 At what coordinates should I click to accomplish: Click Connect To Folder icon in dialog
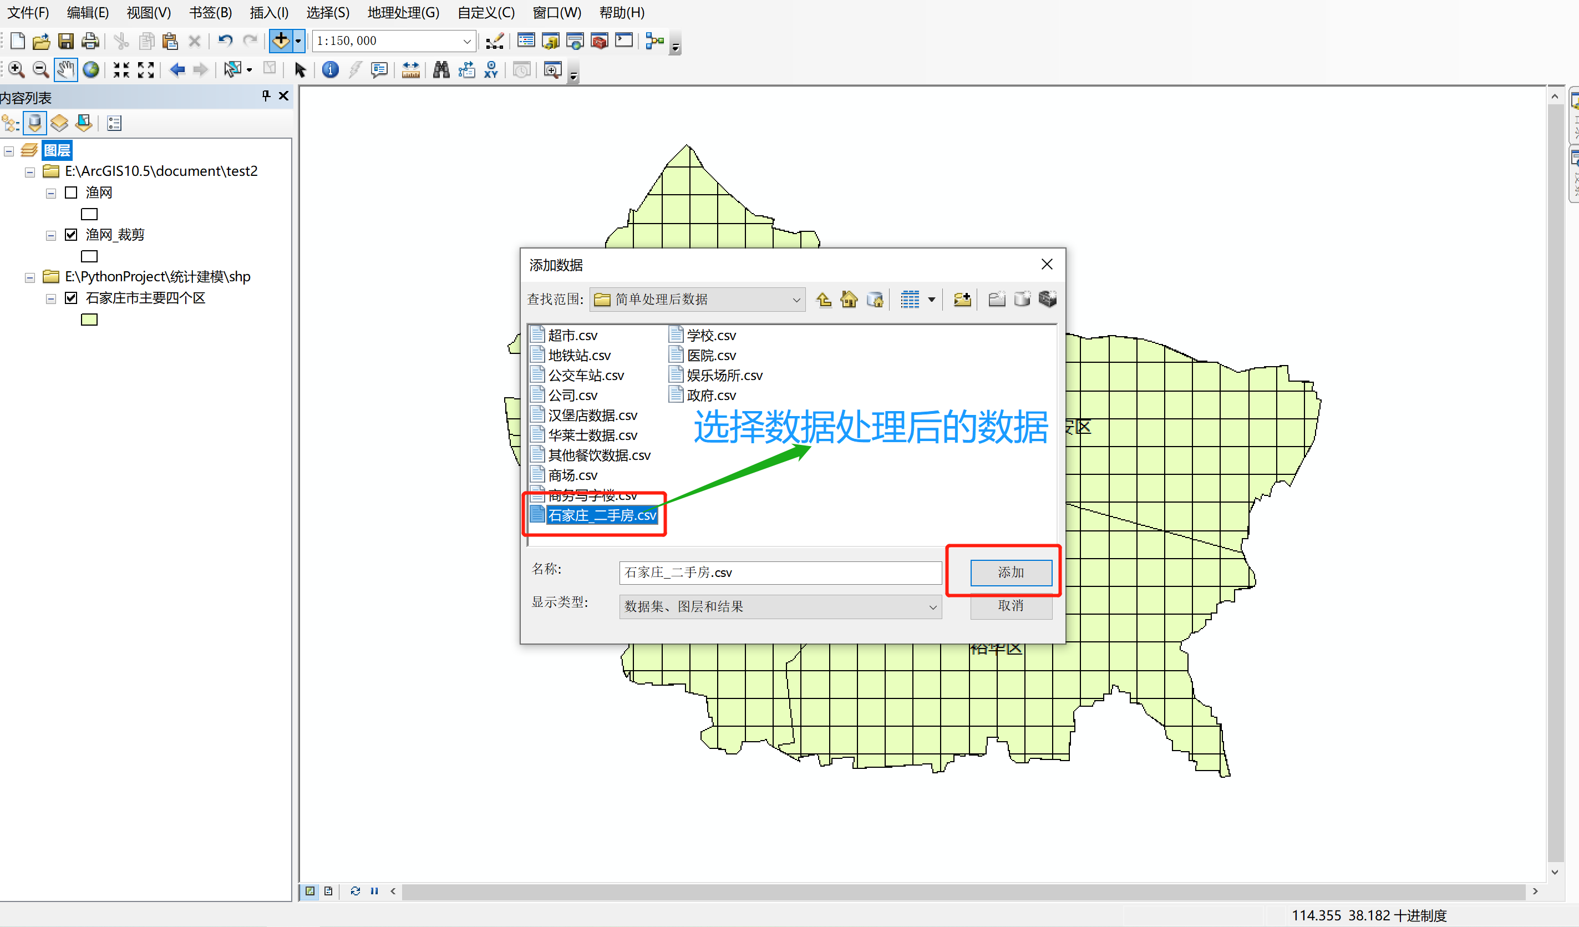[962, 300]
